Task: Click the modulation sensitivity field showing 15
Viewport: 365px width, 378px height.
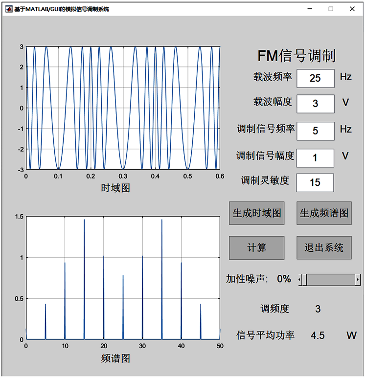Action: point(315,182)
